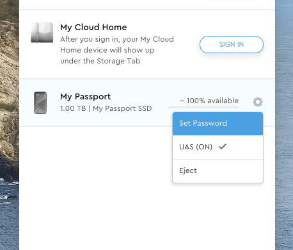Click the "~ 100% available" label

click(x=209, y=101)
